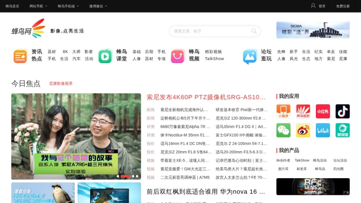Open 蜂鸟活动 product link
Viewport: 361px width, 203px height.
319,161
